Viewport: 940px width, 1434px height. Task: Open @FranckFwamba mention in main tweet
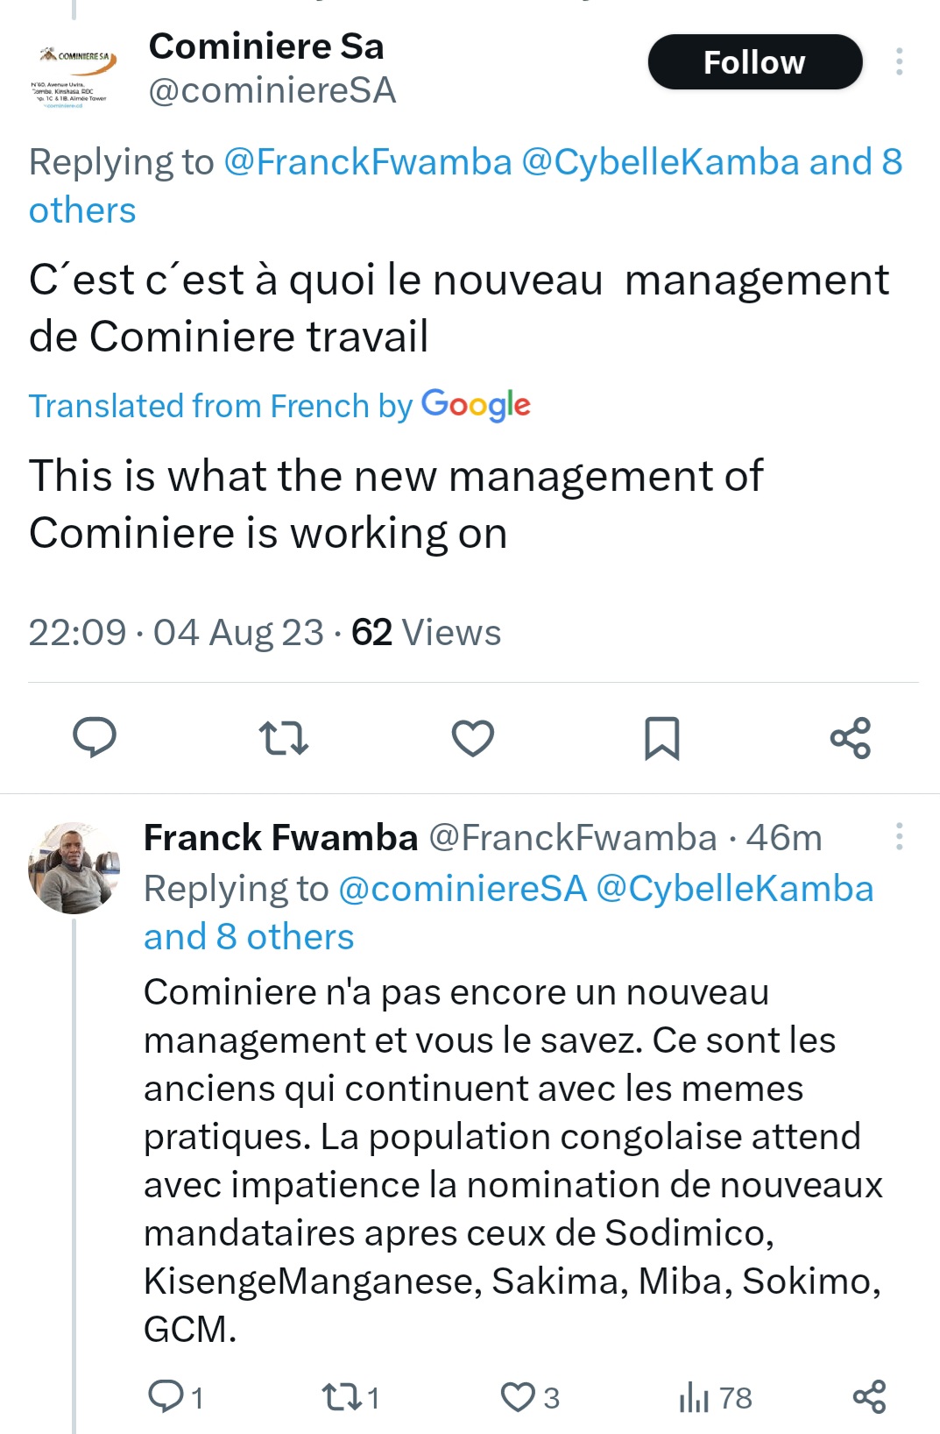pos(368,162)
